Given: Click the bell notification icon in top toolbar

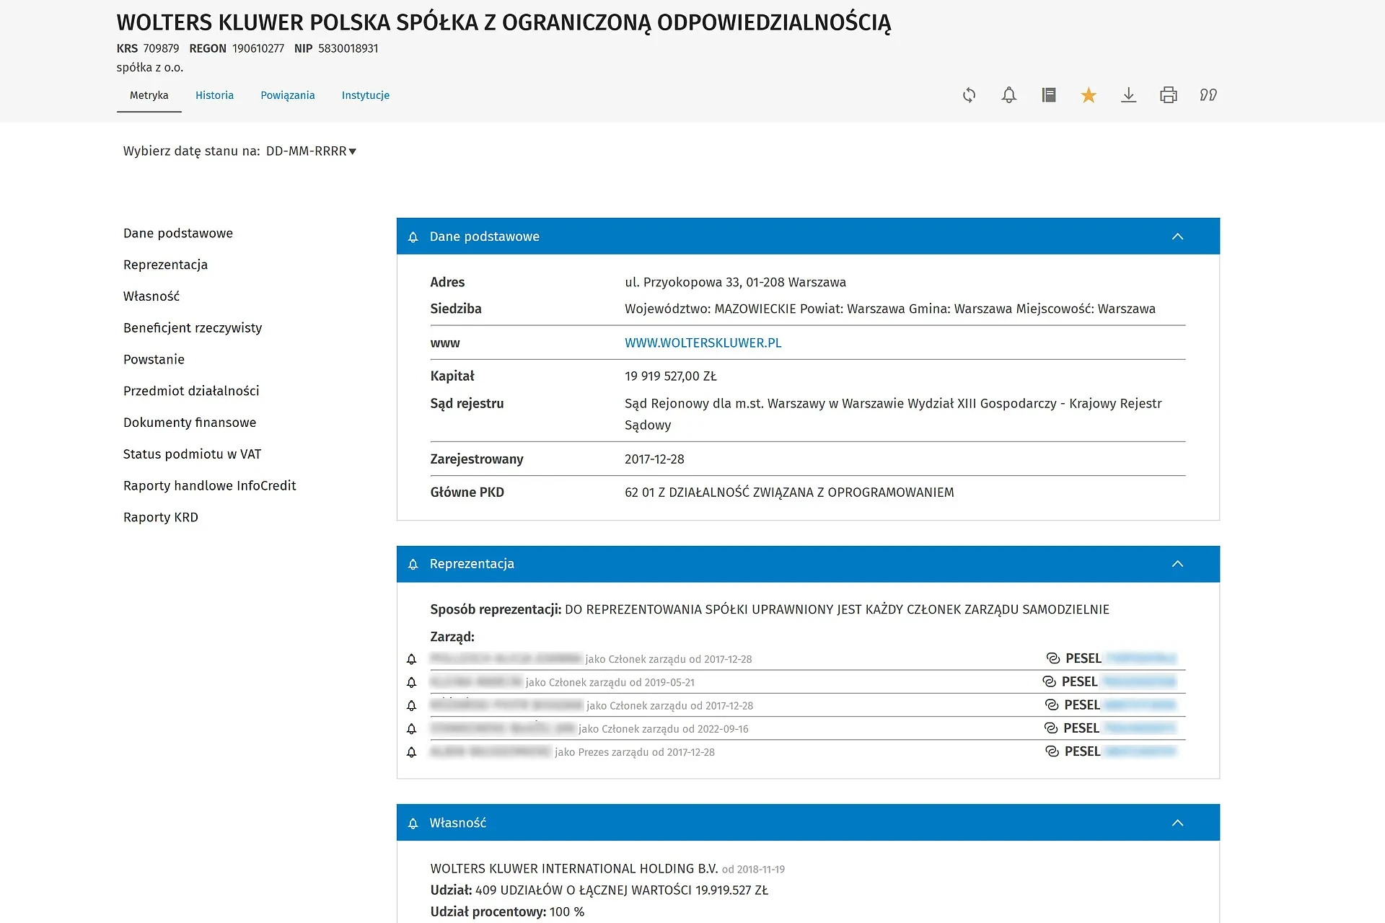Looking at the screenshot, I should pyautogui.click(x=1009, y=95).
